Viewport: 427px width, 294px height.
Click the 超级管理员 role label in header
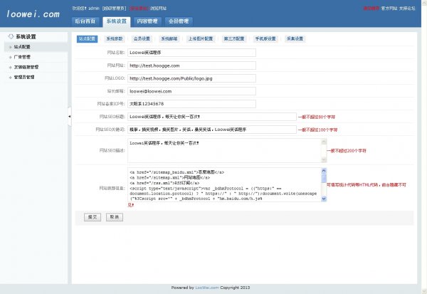(114, 9)
